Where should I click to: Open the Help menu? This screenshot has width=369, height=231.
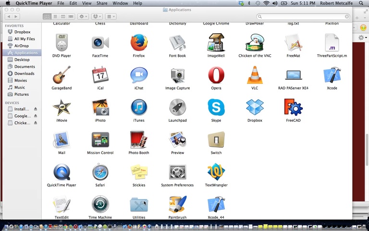[x=137, y=3]
